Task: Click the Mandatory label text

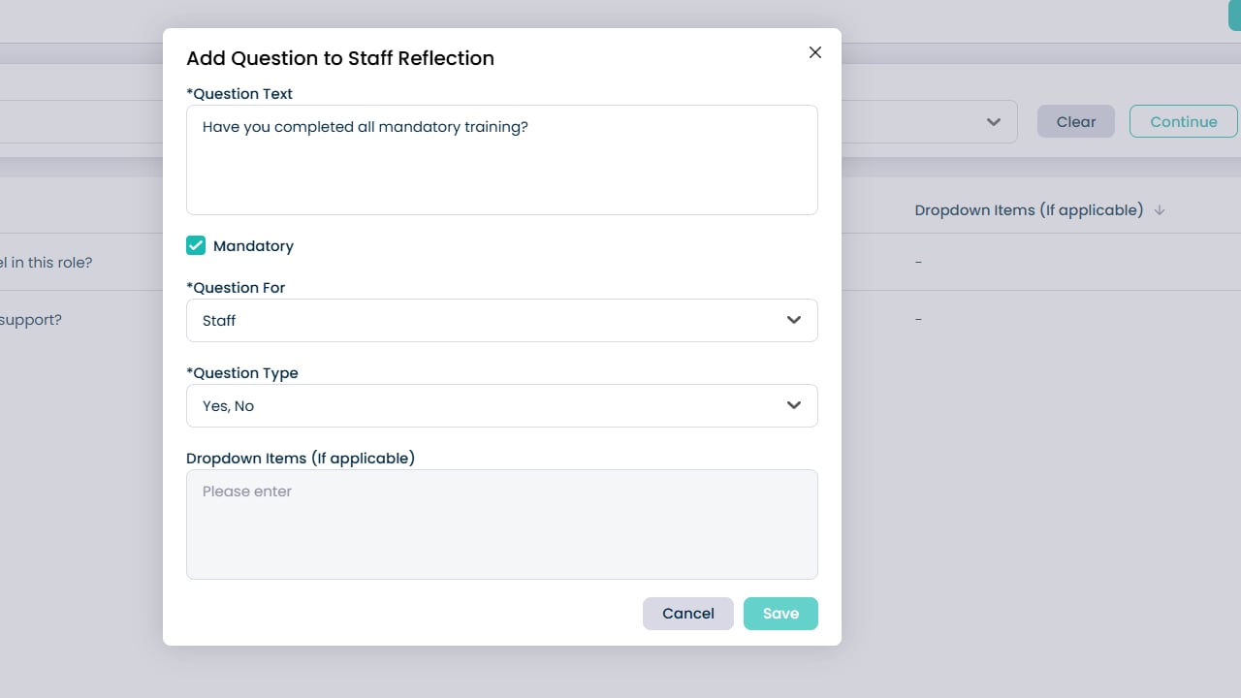Action: coord(253,246)
